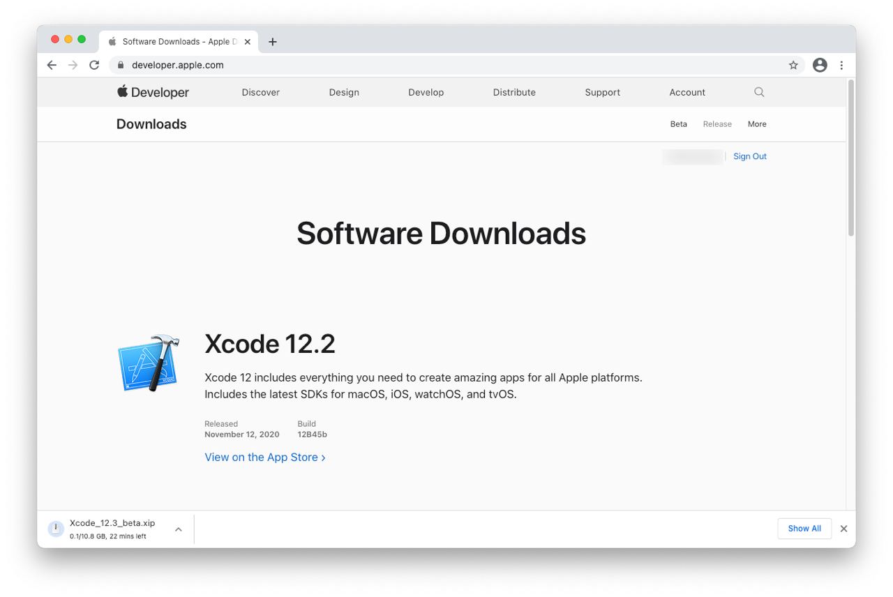
Task: Click the Sign Out link
Action: [x=750, y=156]
